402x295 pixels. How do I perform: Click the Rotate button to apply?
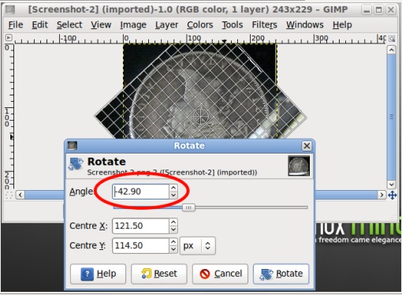281,274
